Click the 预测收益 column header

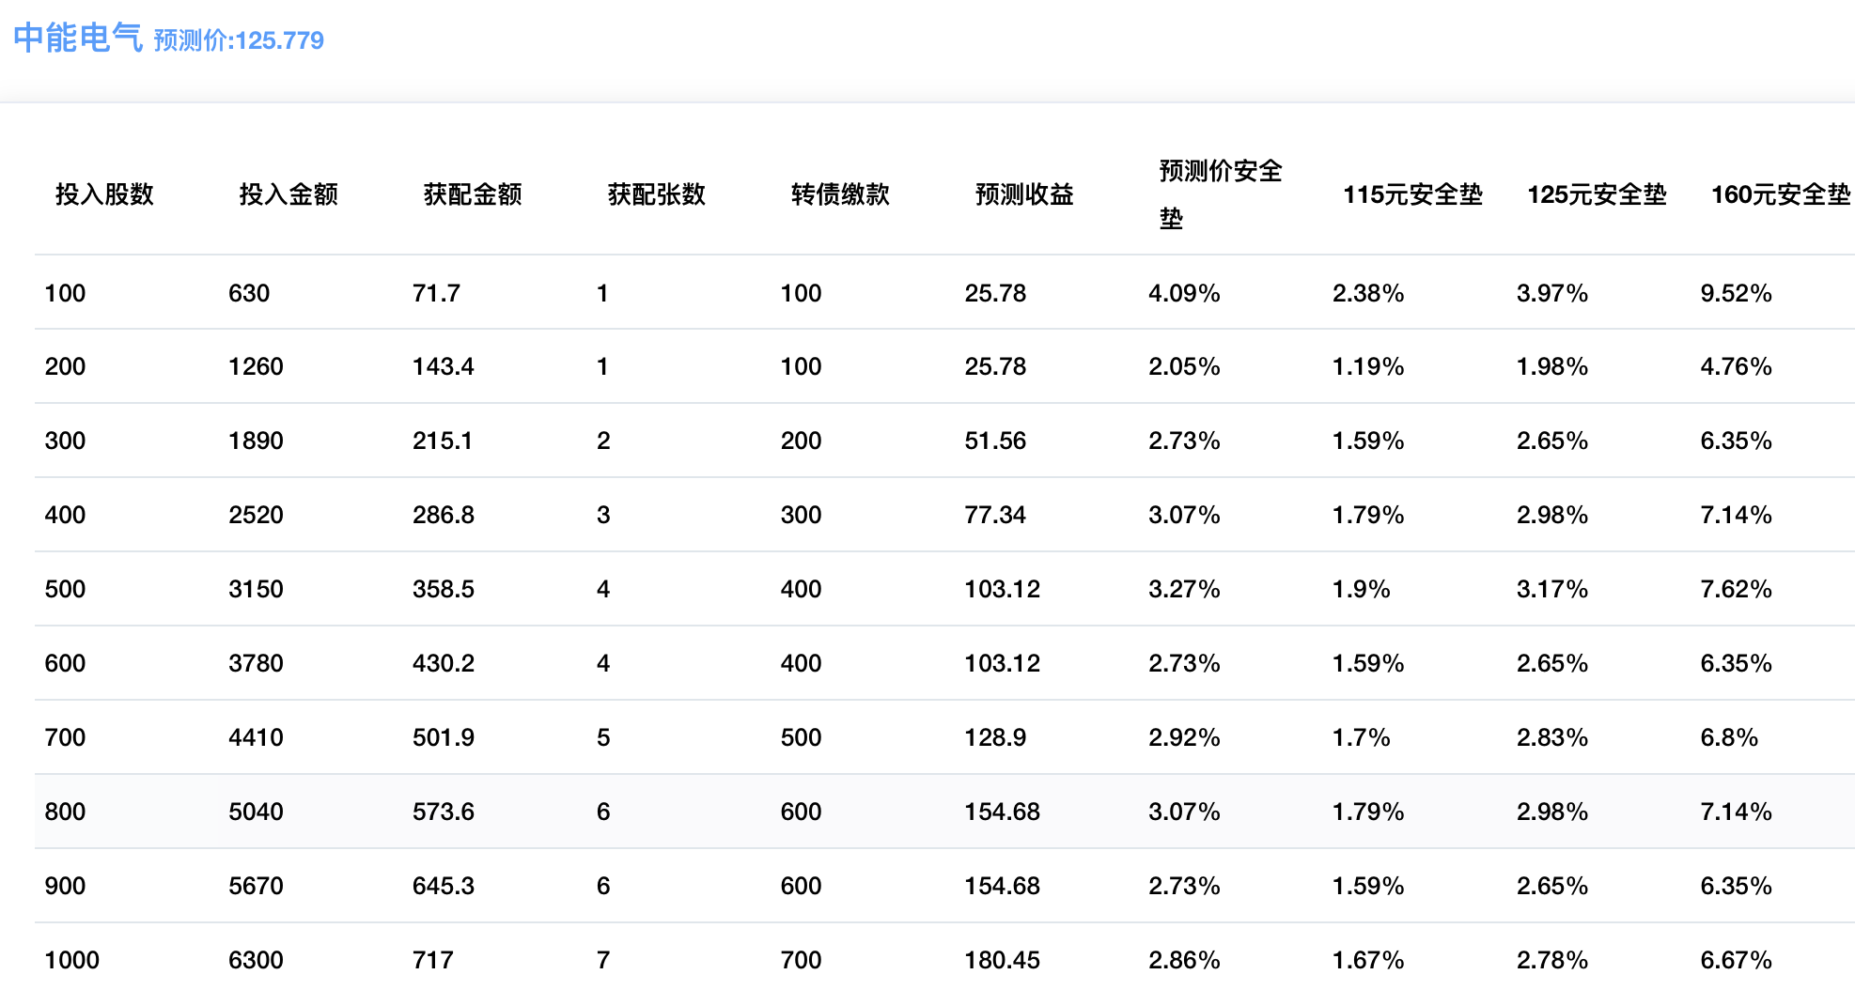(x=1024, y=194)
